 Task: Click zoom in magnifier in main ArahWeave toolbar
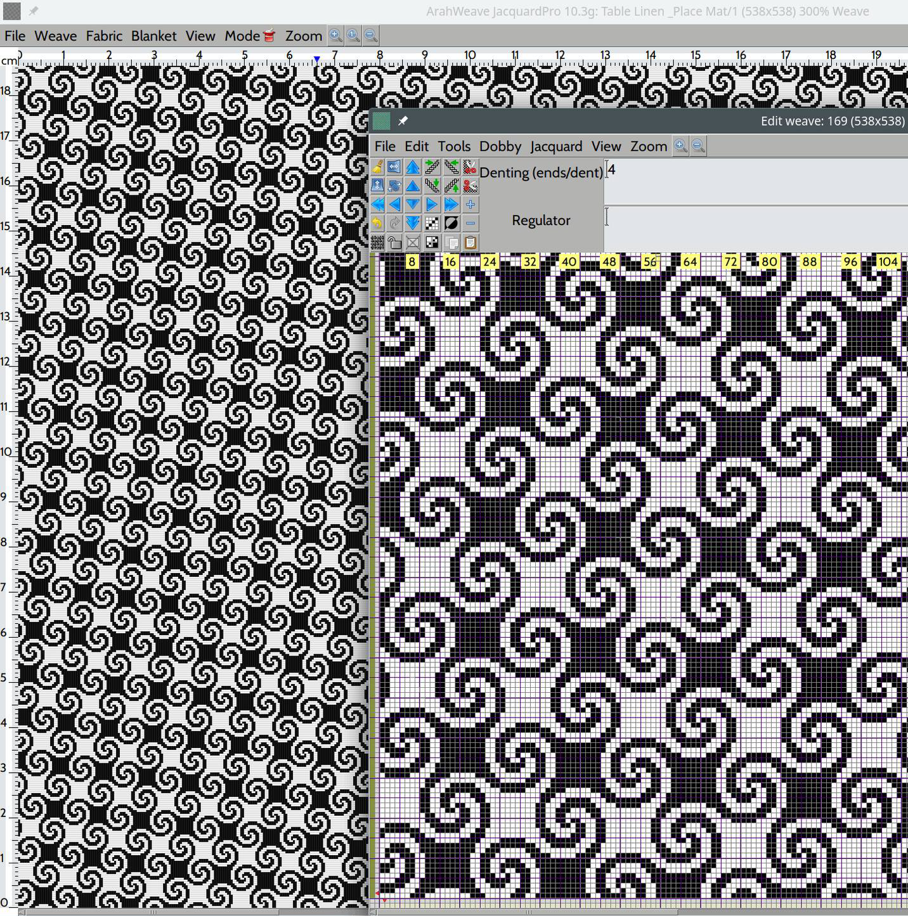(335, 35)
